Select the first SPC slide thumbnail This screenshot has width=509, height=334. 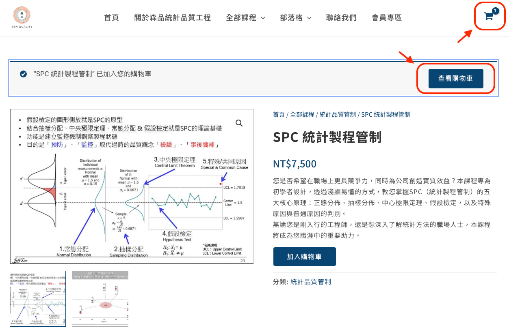(x=38, y=299)
